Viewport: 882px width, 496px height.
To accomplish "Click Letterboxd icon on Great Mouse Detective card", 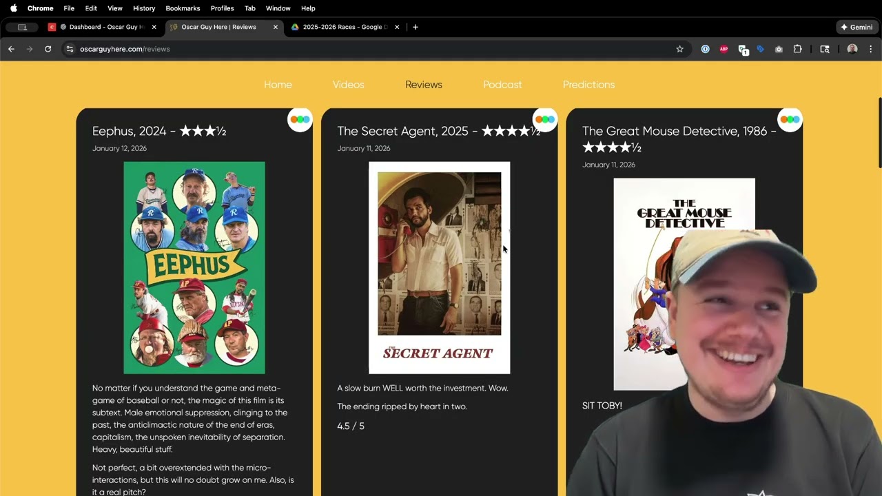I will click(790, 119).
